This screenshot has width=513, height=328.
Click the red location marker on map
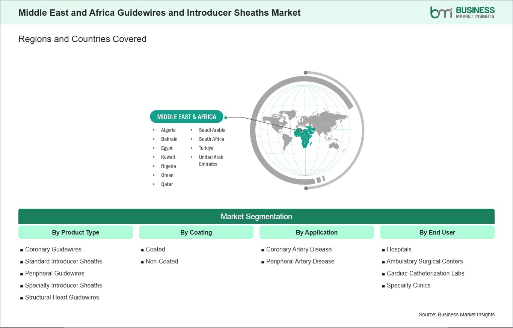(301, 131)
